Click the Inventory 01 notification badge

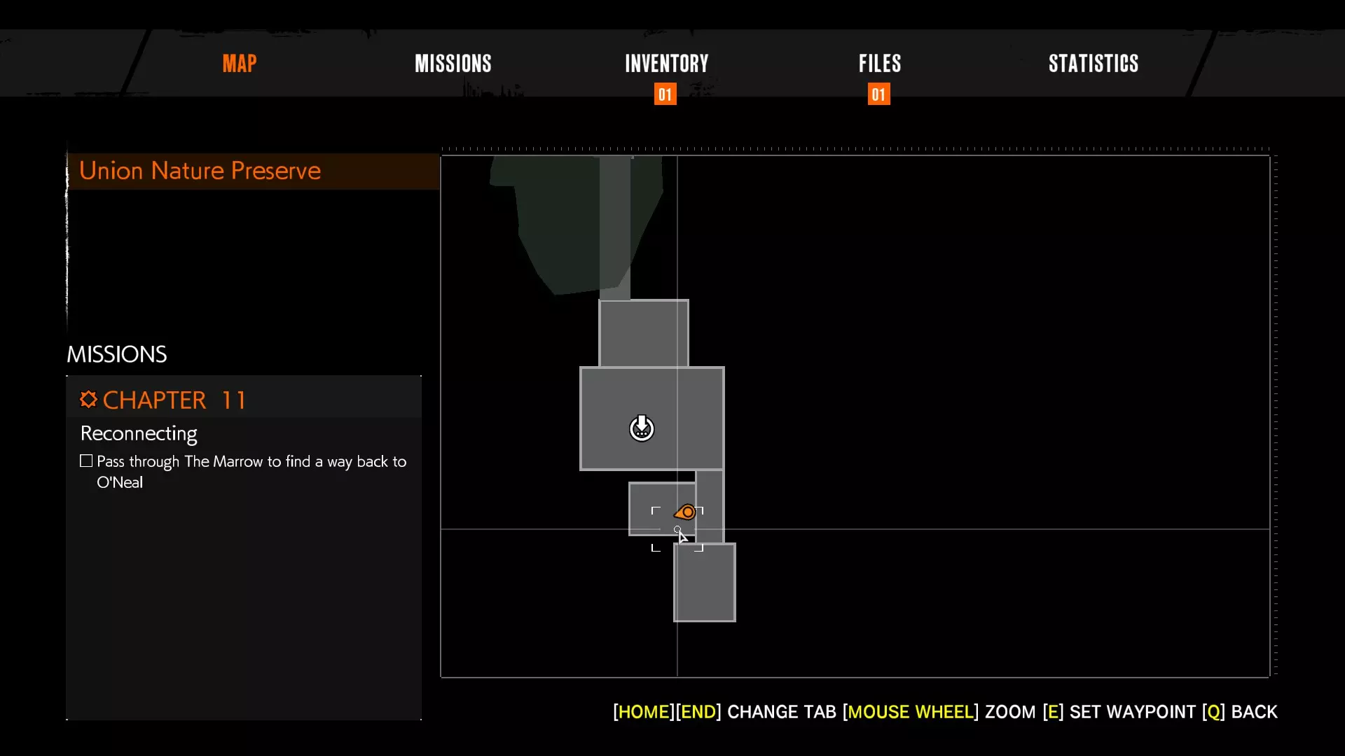click(x=665, y=94)
